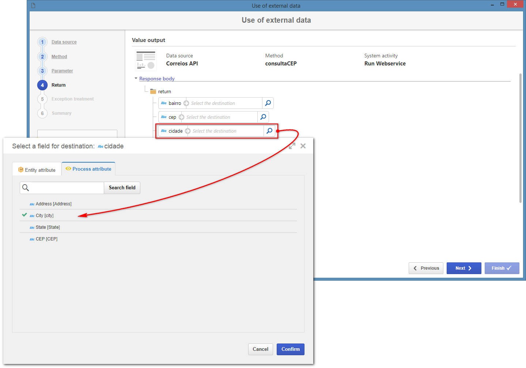Maximize the Select a field dialog
Viewport: 526px width, 368px height.
pos(292,146)
